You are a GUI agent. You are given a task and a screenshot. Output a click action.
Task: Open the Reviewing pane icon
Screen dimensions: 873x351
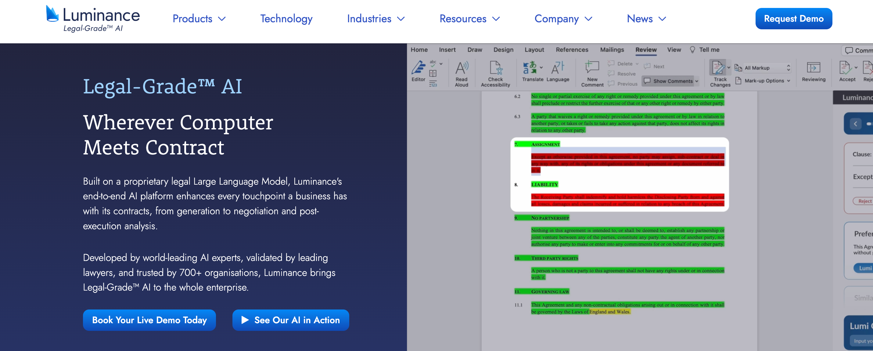click(x=813, y=68)
